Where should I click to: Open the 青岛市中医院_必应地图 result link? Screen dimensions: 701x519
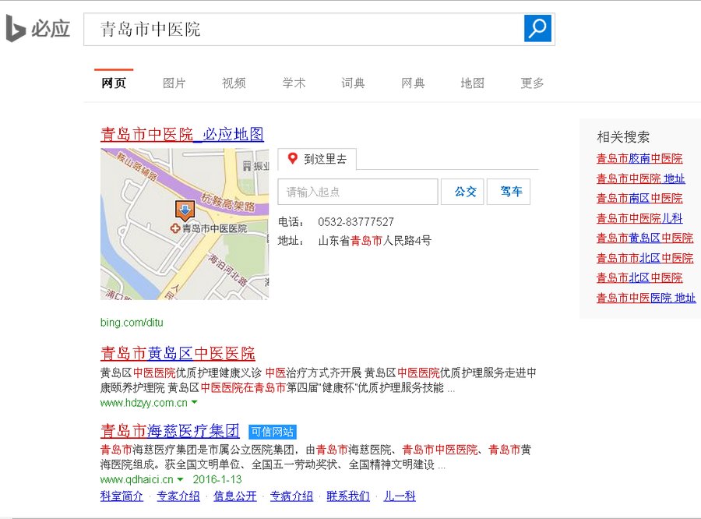182,134
